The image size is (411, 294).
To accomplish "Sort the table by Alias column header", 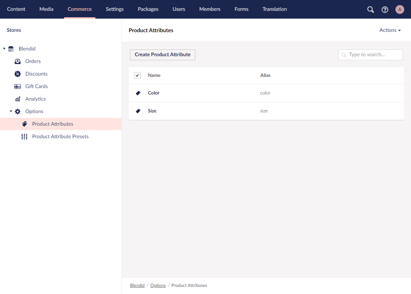I will (x=265, y=76).
